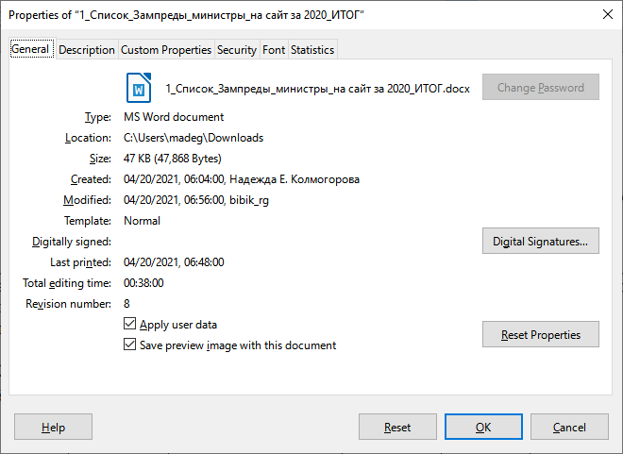The width and height of the screenshot is (623, 454).
Task: Switch to the Security tab
Action: pos(237,50)
